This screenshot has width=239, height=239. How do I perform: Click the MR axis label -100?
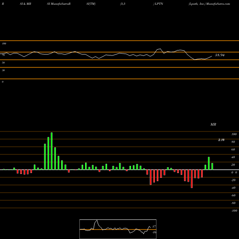pos(234,211)
